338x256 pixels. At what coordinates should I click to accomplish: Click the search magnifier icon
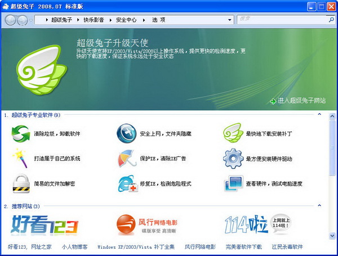click(331, 20)
